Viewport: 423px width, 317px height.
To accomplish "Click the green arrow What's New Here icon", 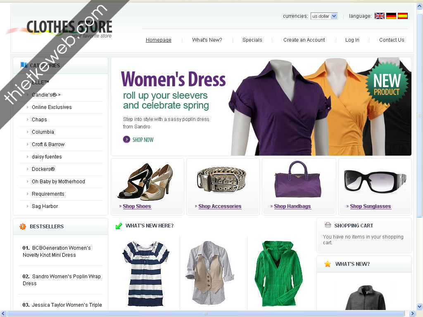I will (x=119, y=226).
